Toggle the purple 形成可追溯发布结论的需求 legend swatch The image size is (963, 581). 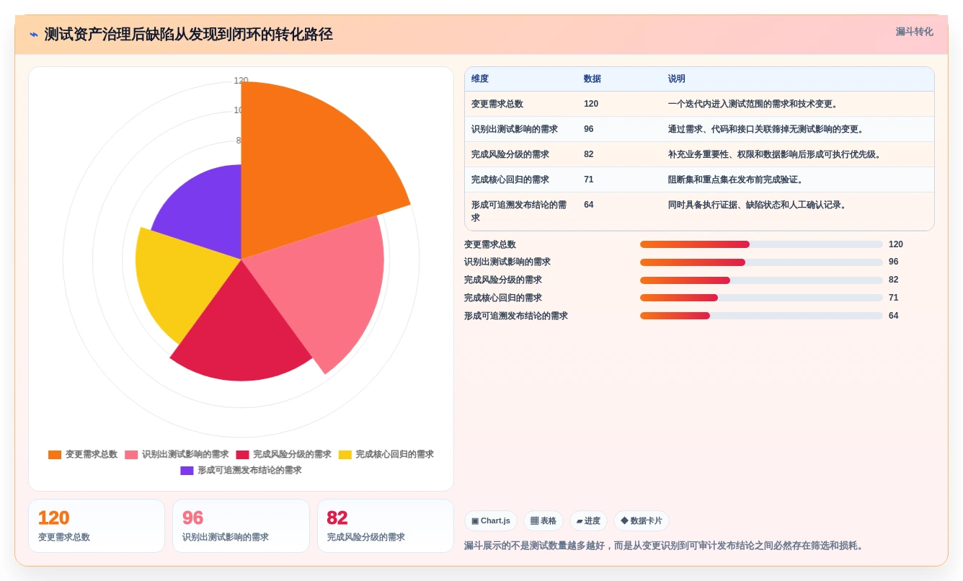click(x=187, y=471)
